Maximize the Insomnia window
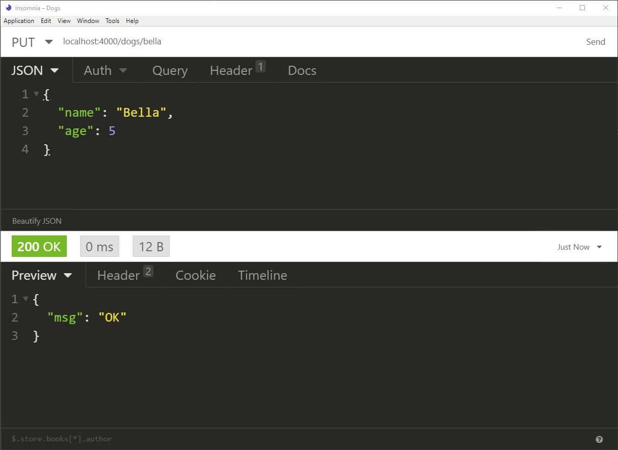The height and width of the screenshot is (450, 618). click(x=582, y=8)
